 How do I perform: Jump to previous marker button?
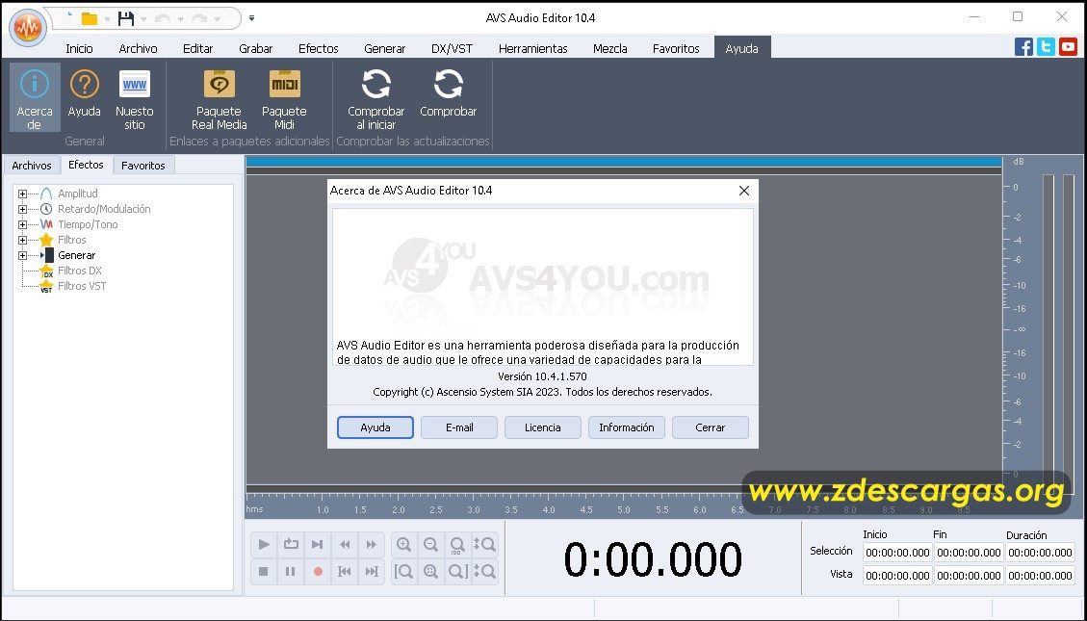[x=345, y=572]
